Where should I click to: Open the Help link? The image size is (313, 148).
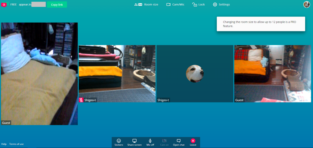pos(4,144)
